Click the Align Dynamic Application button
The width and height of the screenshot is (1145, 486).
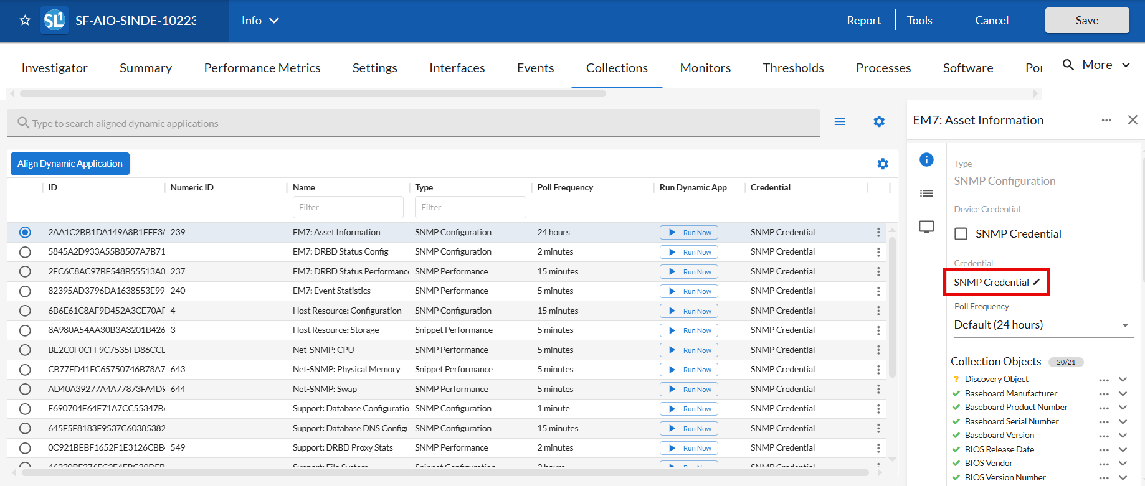(70, 164)
